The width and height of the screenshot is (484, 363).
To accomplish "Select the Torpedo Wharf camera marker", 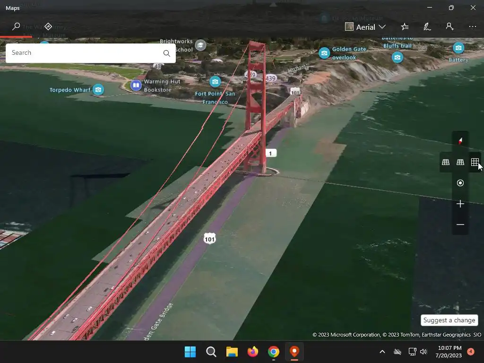I will click(x=98, y=90).
